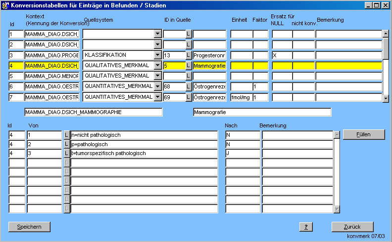Click the L lookup button for ID 68
392x242 pixels.
coord(189,87)
